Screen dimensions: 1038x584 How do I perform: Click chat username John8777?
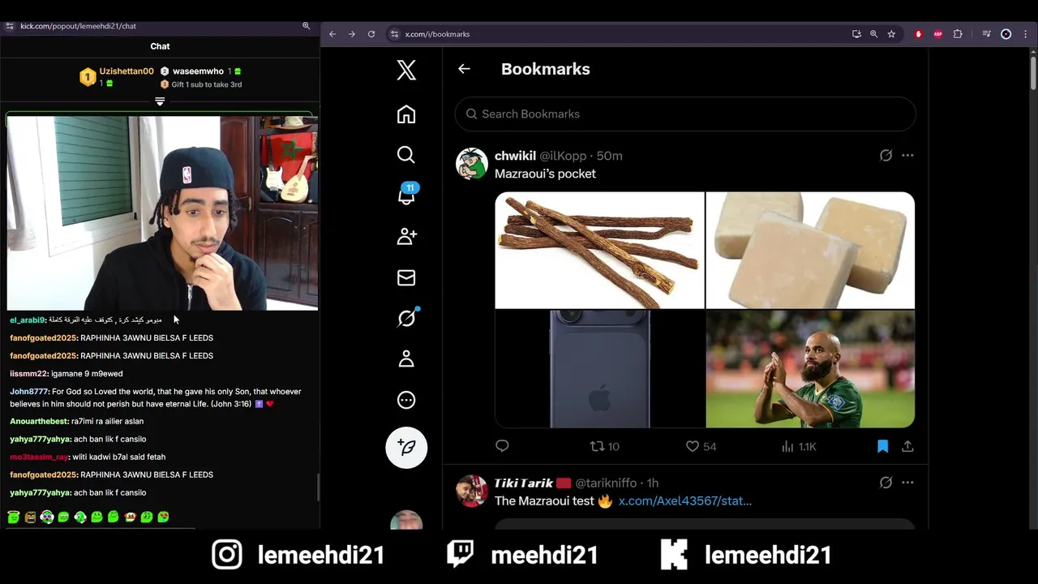coord(29,392)
